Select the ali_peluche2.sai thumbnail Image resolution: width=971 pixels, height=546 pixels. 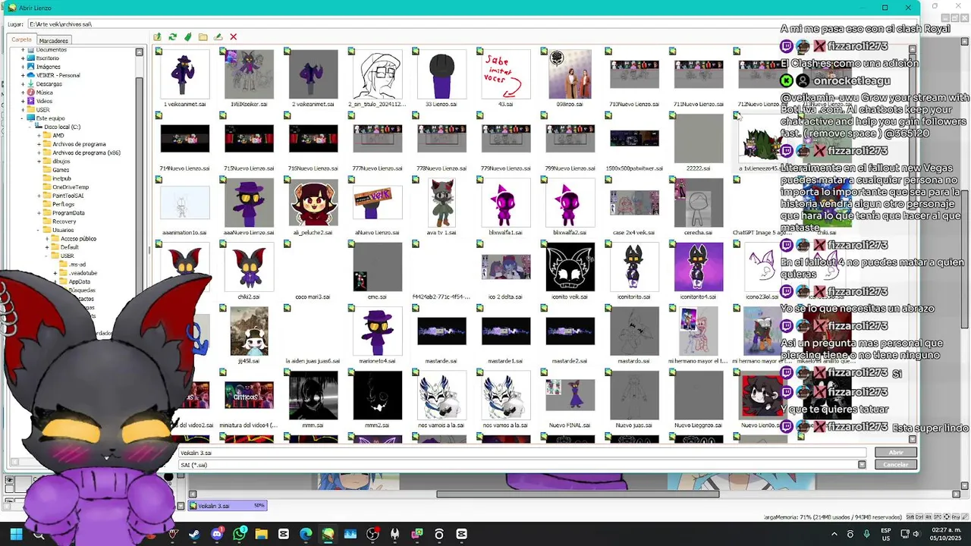click(313, 202)
